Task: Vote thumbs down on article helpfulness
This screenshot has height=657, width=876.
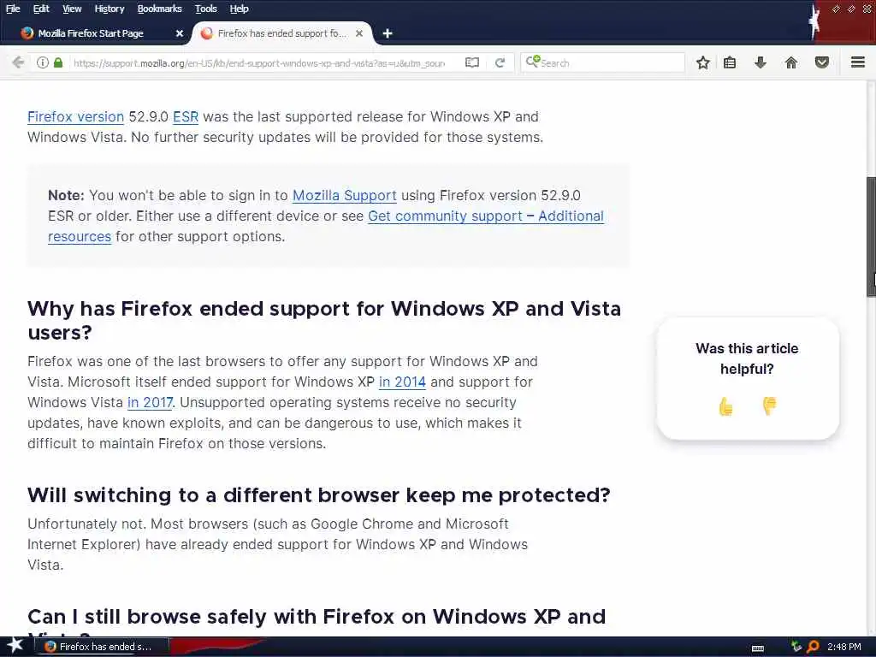Action: click(x=769, y=405)
